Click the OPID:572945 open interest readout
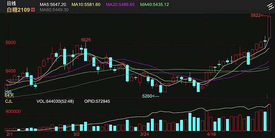The width and height of the screenshot is (275, 138). coord(97,101)
